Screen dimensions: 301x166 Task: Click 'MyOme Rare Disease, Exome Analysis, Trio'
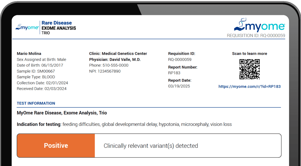[x=62, y=113]
